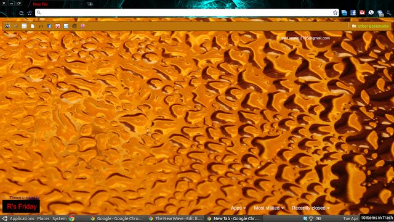Viewport: 394px width, 222px height.
Task: Launch Chrome from the panel launcher icon
Action: point(71,218)
